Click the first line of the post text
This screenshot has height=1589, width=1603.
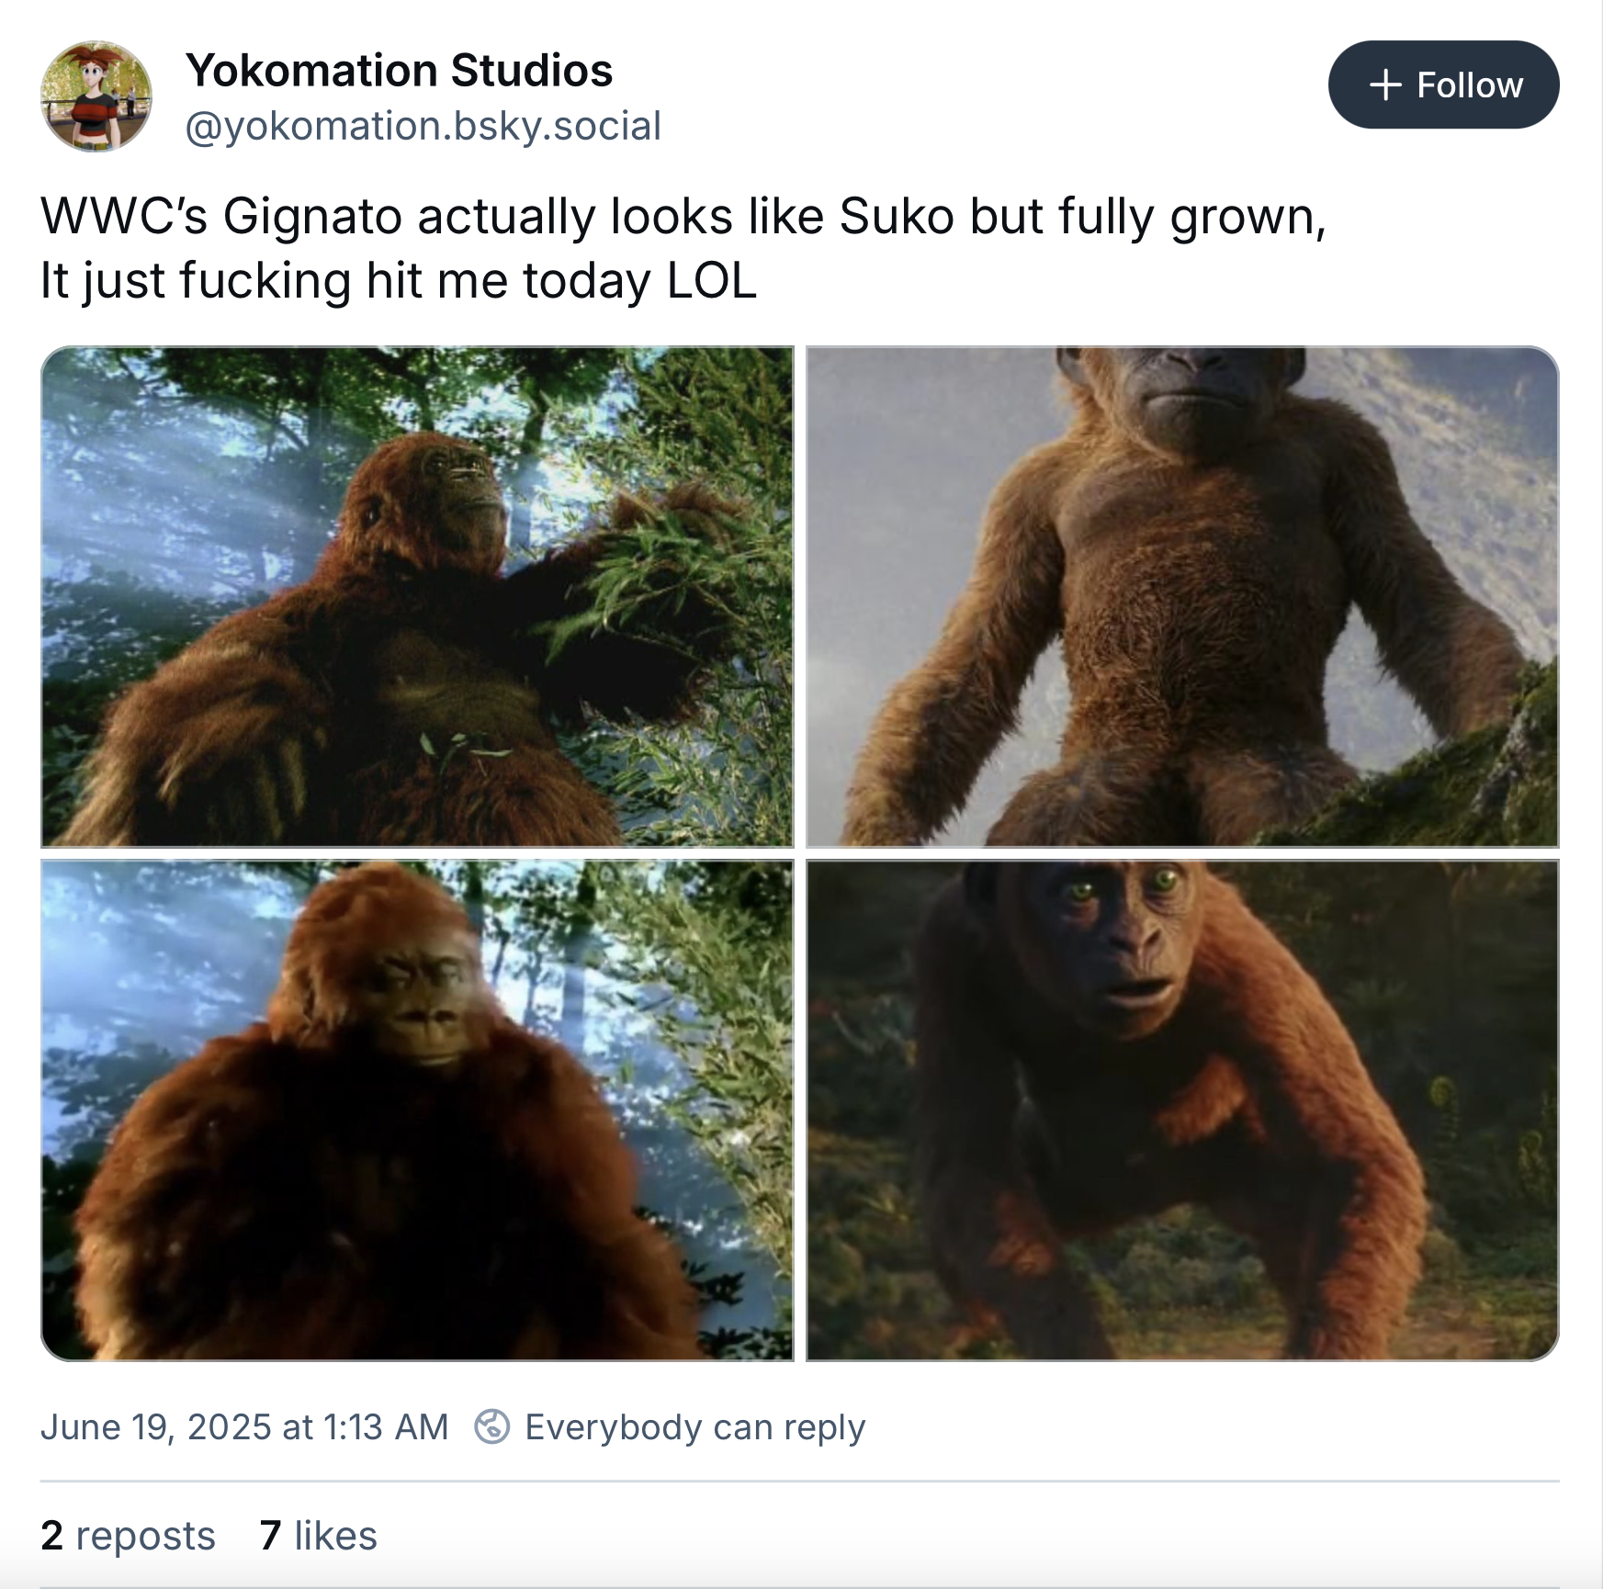[683, 217]
